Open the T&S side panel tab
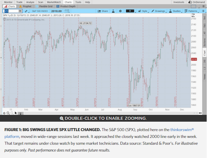Image resolution: width=208 pixels, height=158 pixels. 204,25
